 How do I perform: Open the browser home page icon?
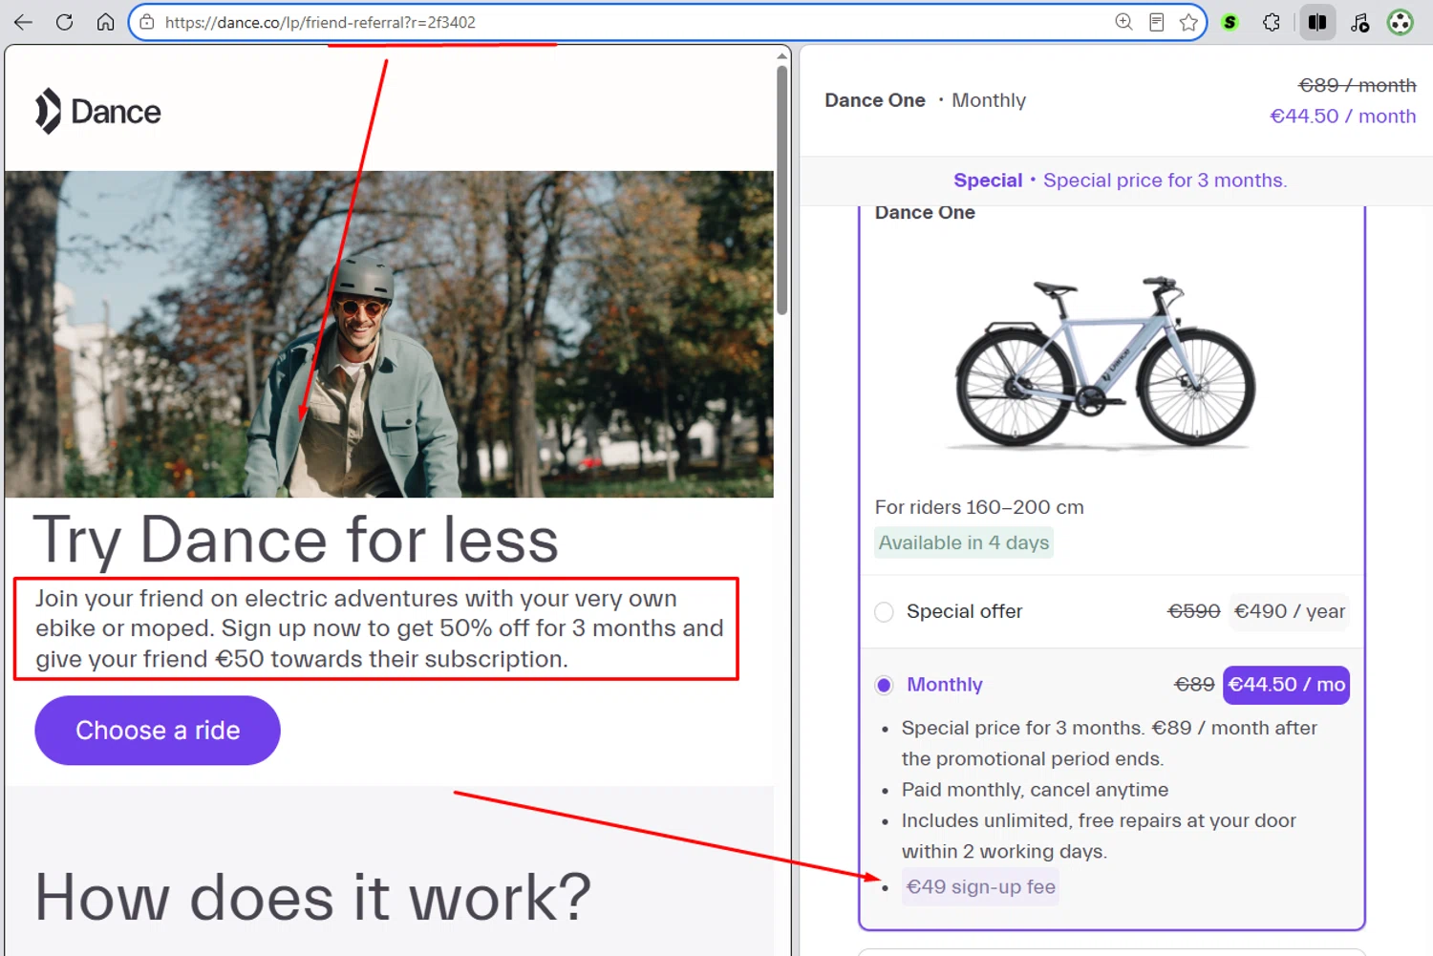[x=105, y=22]
